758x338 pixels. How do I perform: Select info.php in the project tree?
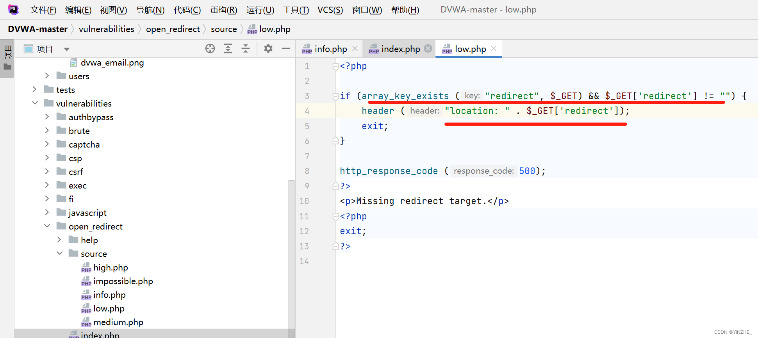109,295
